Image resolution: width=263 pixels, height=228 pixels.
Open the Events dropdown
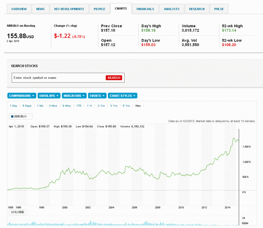point(97,96)
